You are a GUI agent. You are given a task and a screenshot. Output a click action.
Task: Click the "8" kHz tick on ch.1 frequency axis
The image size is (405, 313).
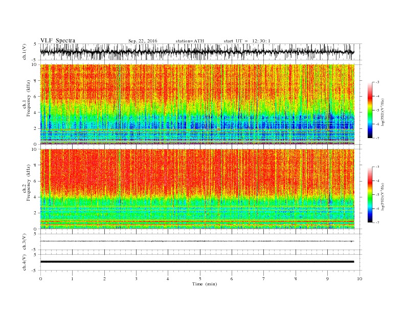click(36, 81)
